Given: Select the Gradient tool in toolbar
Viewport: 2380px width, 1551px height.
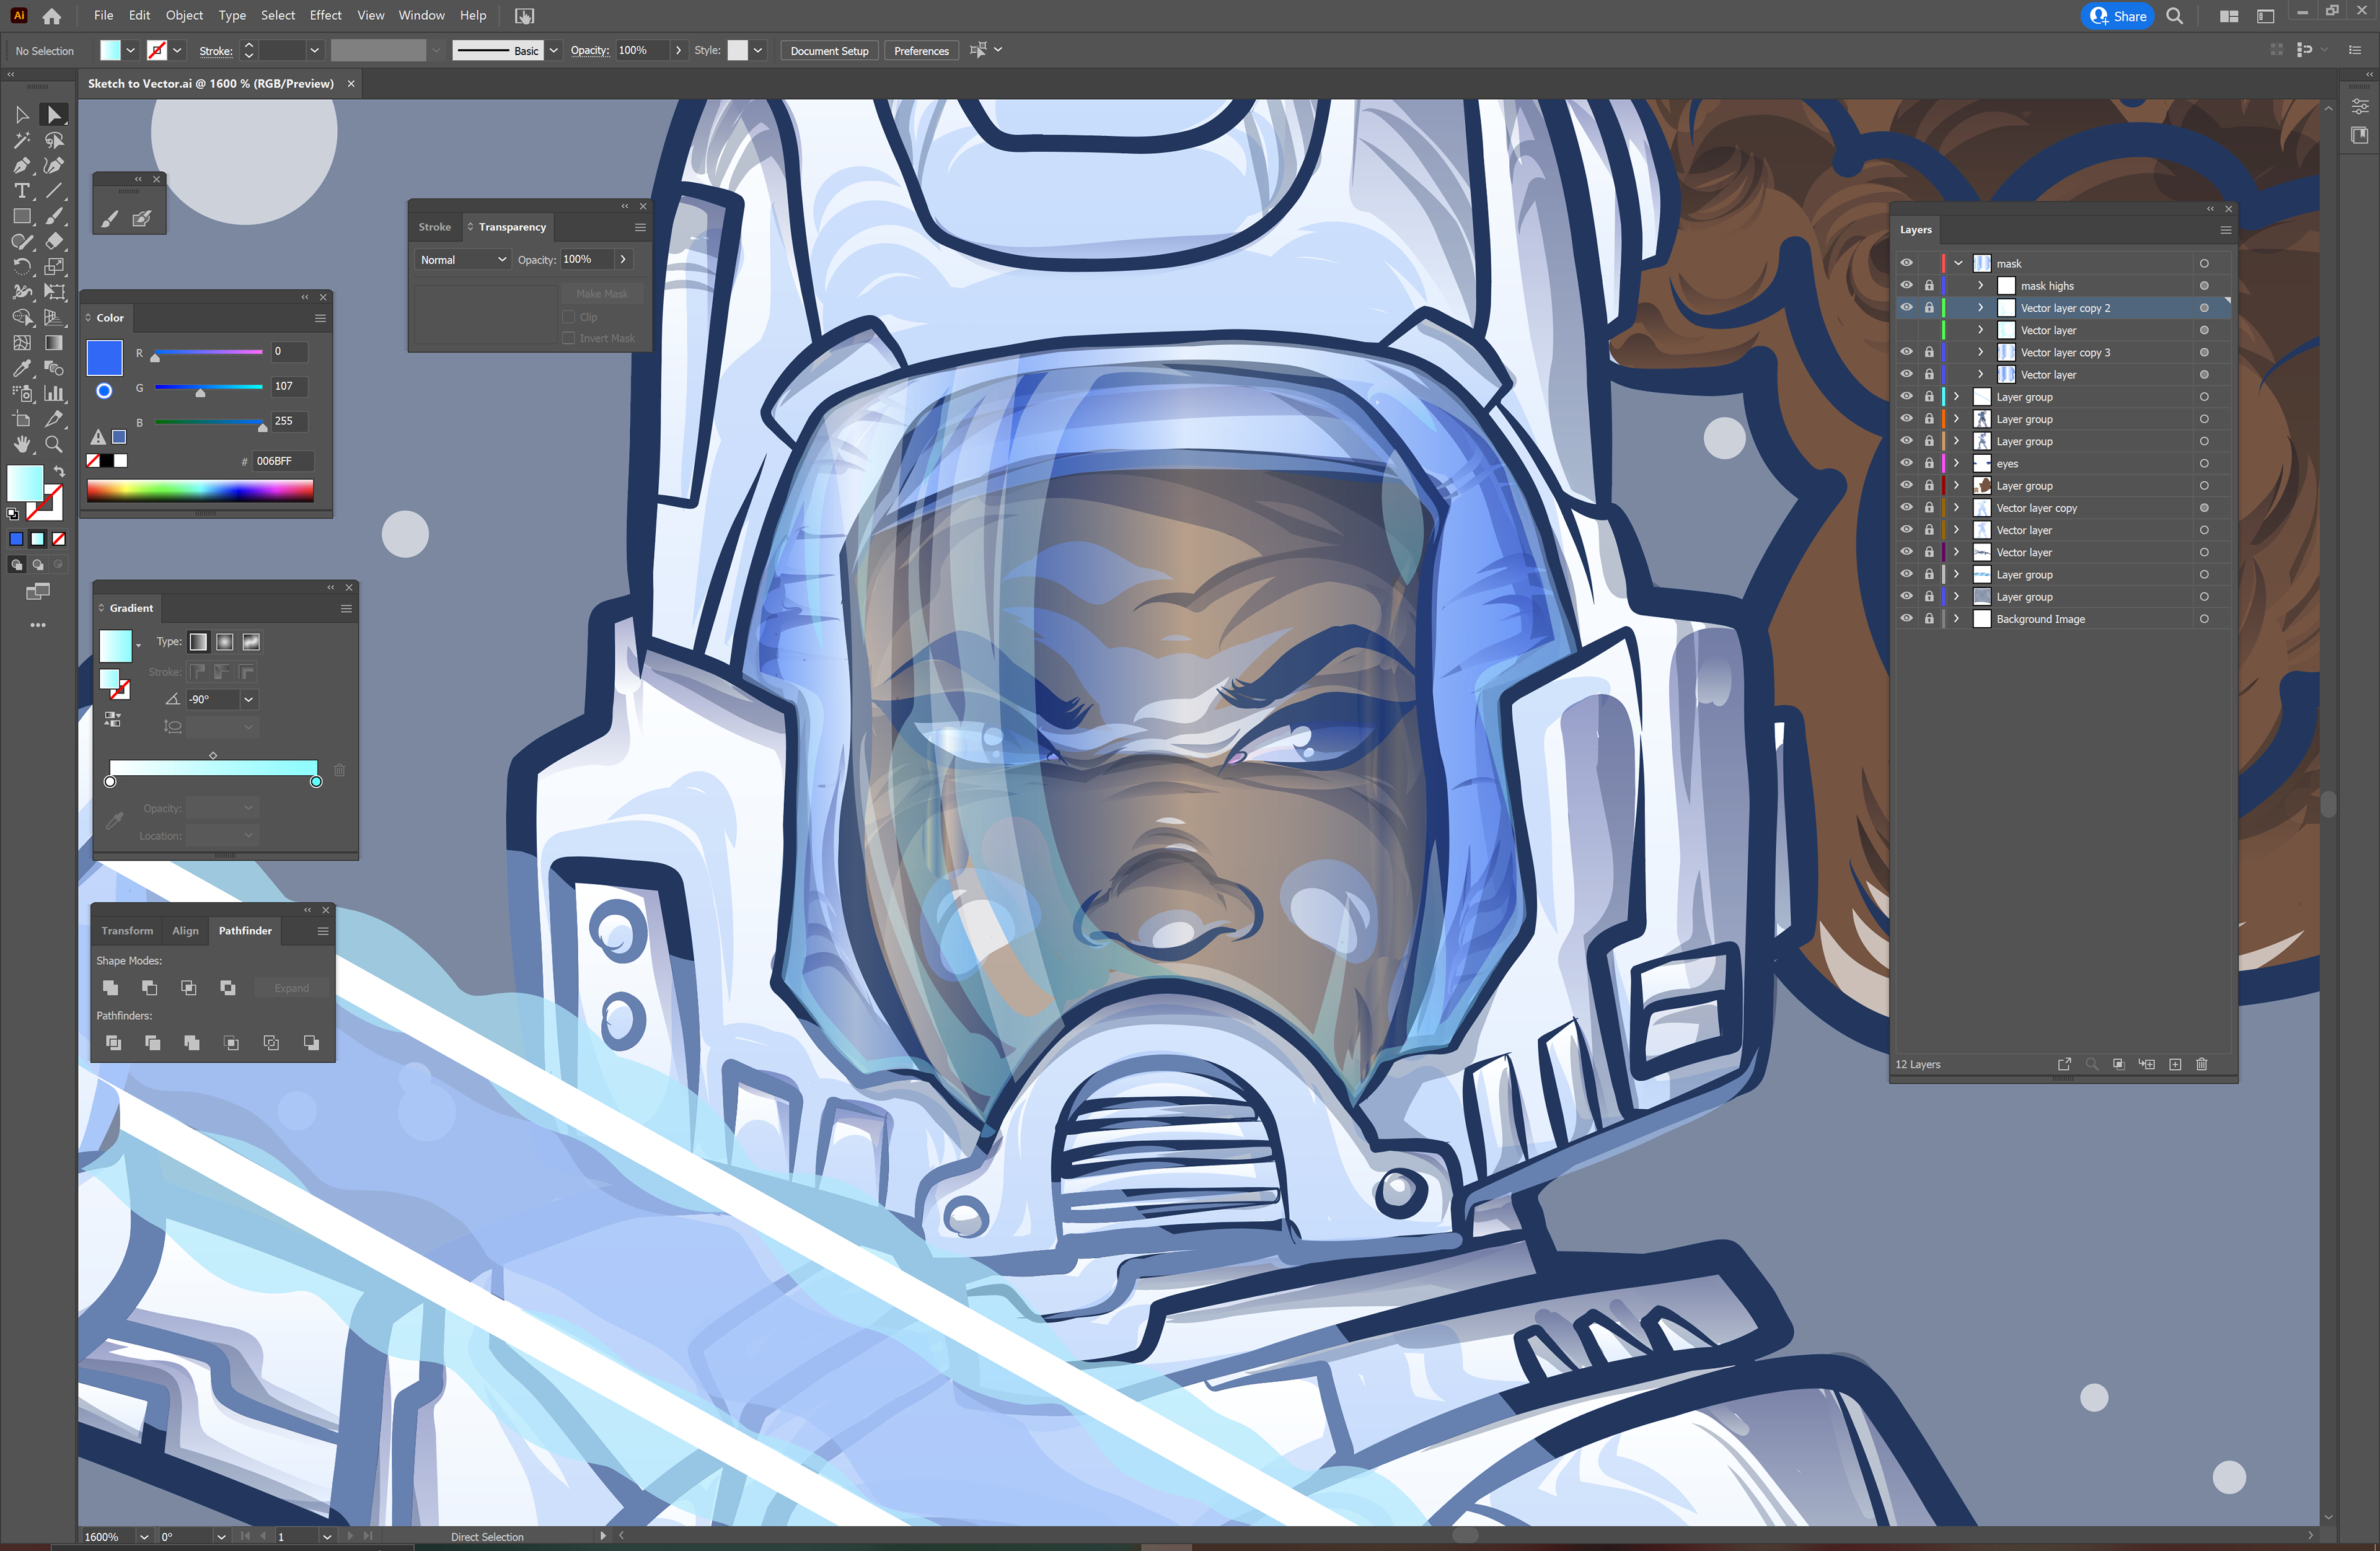Looking at the screenshot, I should 54,343.
